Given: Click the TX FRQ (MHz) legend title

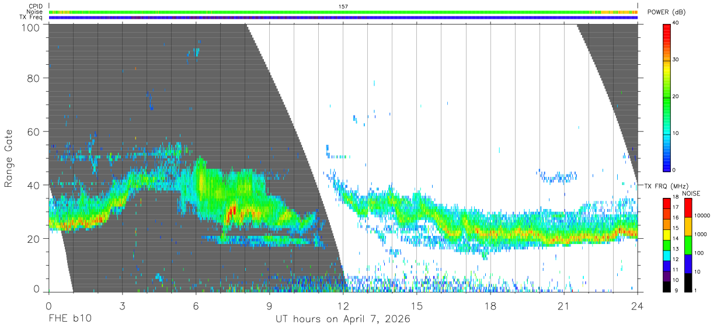Looking at the screenshot, I should (x=666, y=186).
